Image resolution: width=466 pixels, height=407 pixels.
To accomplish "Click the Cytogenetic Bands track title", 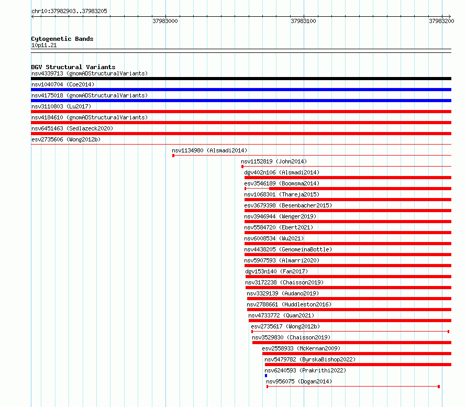I will tap(62, 39).
